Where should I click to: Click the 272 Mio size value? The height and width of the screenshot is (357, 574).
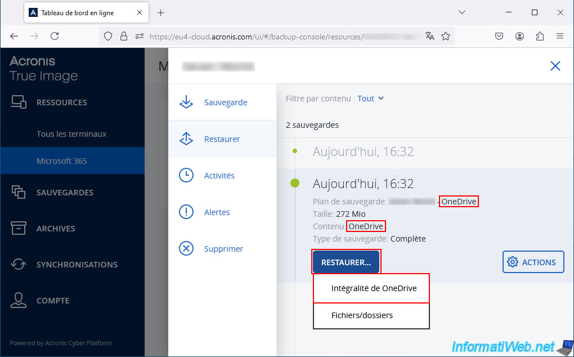click(351, 214)
